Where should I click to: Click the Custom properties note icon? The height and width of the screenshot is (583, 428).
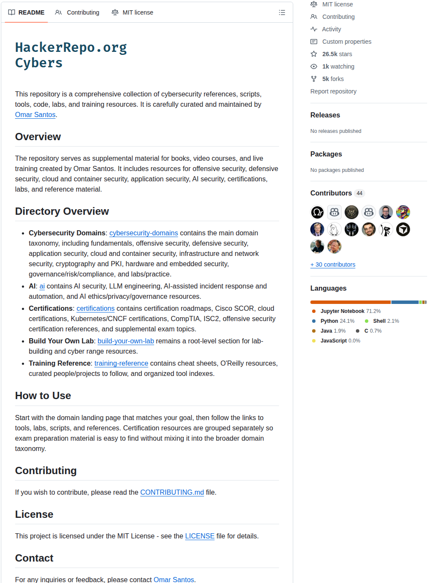(x=314, y=42)
